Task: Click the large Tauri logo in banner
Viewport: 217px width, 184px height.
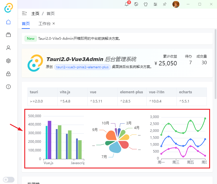Action: tap(35, 63)
